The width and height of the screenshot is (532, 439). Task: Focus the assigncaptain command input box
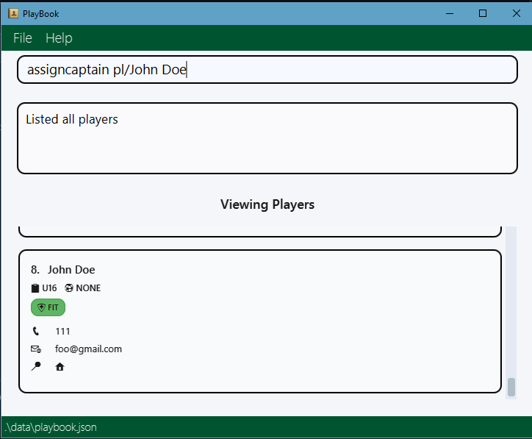pos(267,70)
